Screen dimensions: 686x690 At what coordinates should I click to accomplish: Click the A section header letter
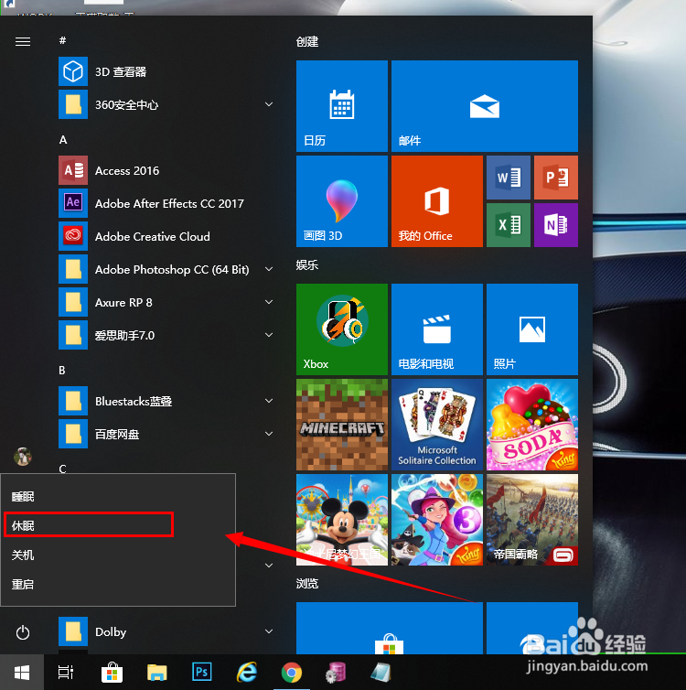(x=63, y=140)
